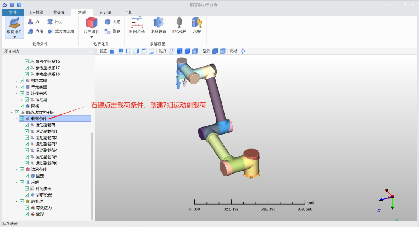Switch to 工具 tab
The width and height of the screenshot is (419, 227).
(128, 12)
